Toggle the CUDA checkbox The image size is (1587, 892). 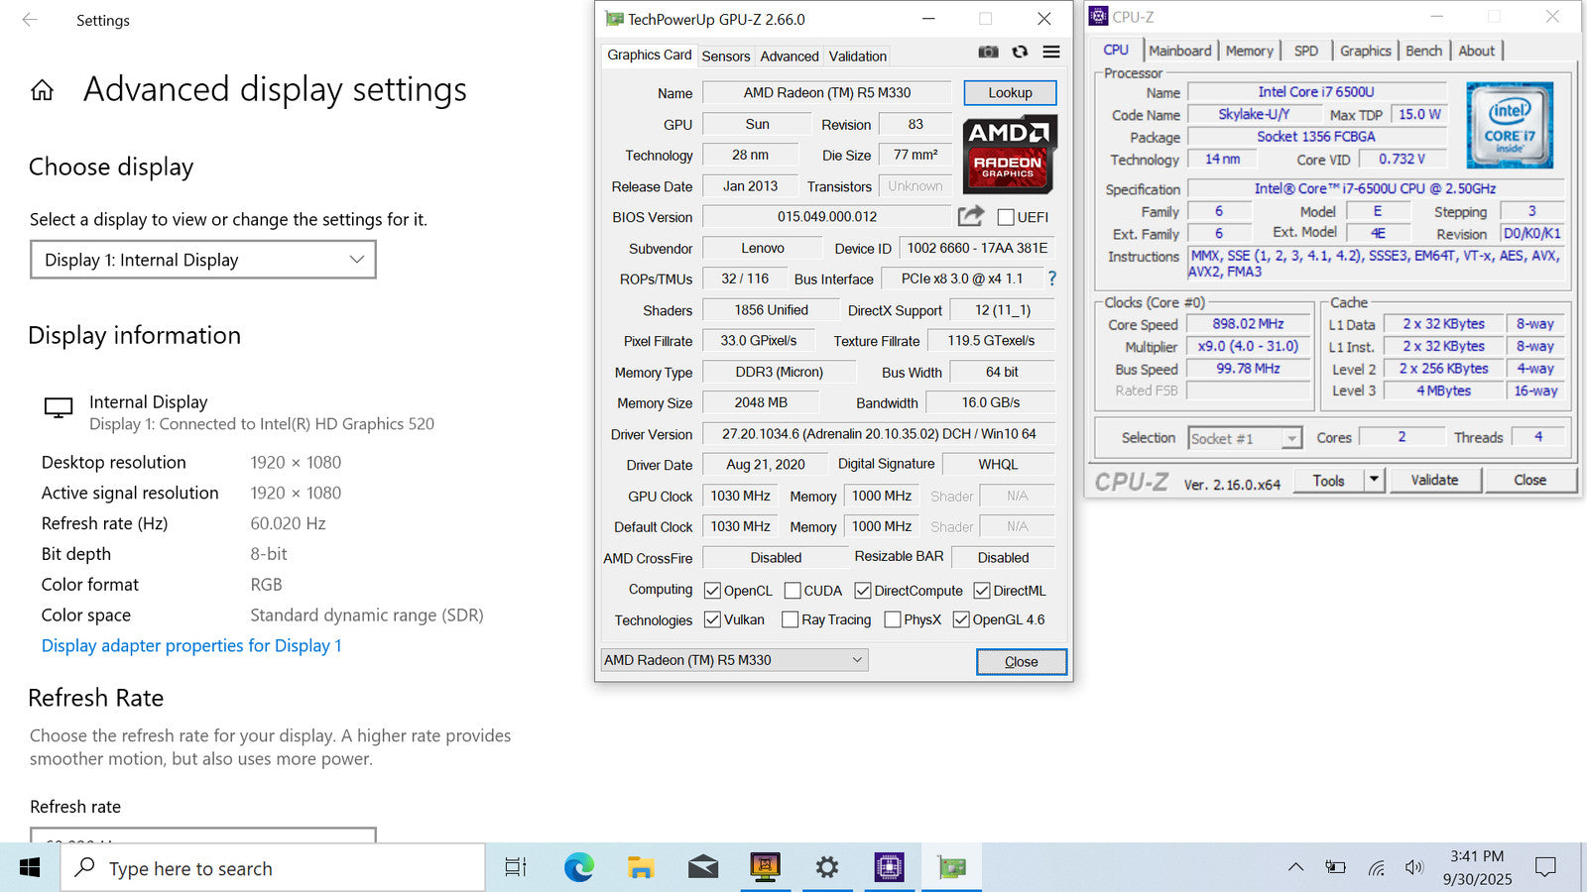pos(792,591)
